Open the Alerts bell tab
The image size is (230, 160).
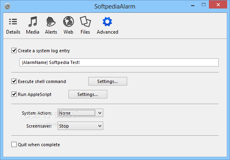pyautogui.click(x=51, y=26)
